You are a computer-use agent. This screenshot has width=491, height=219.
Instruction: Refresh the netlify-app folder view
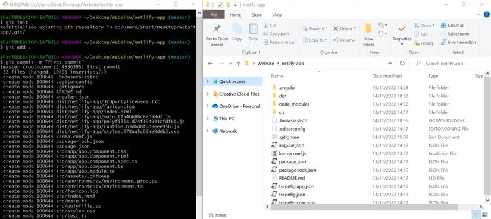tap(402, 64)
